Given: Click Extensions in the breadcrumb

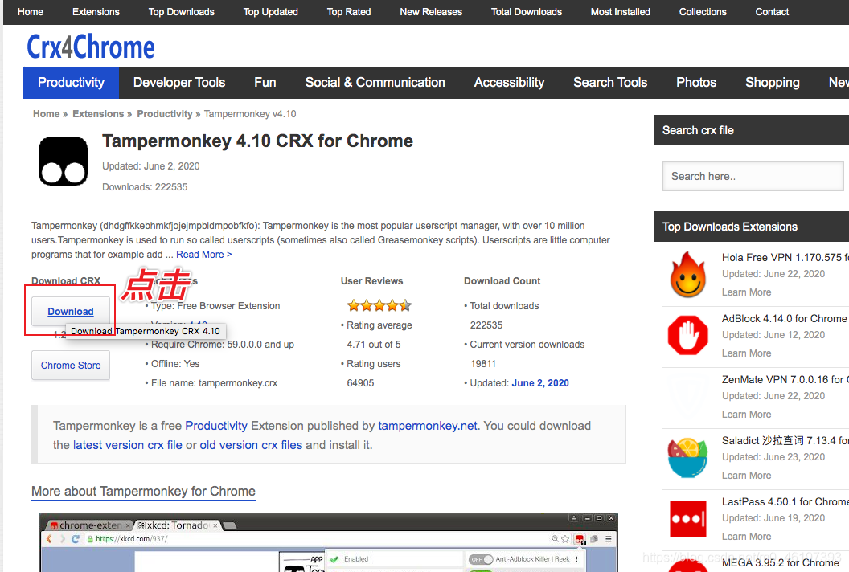Looking at the screenshot, I should click(98, 114).
